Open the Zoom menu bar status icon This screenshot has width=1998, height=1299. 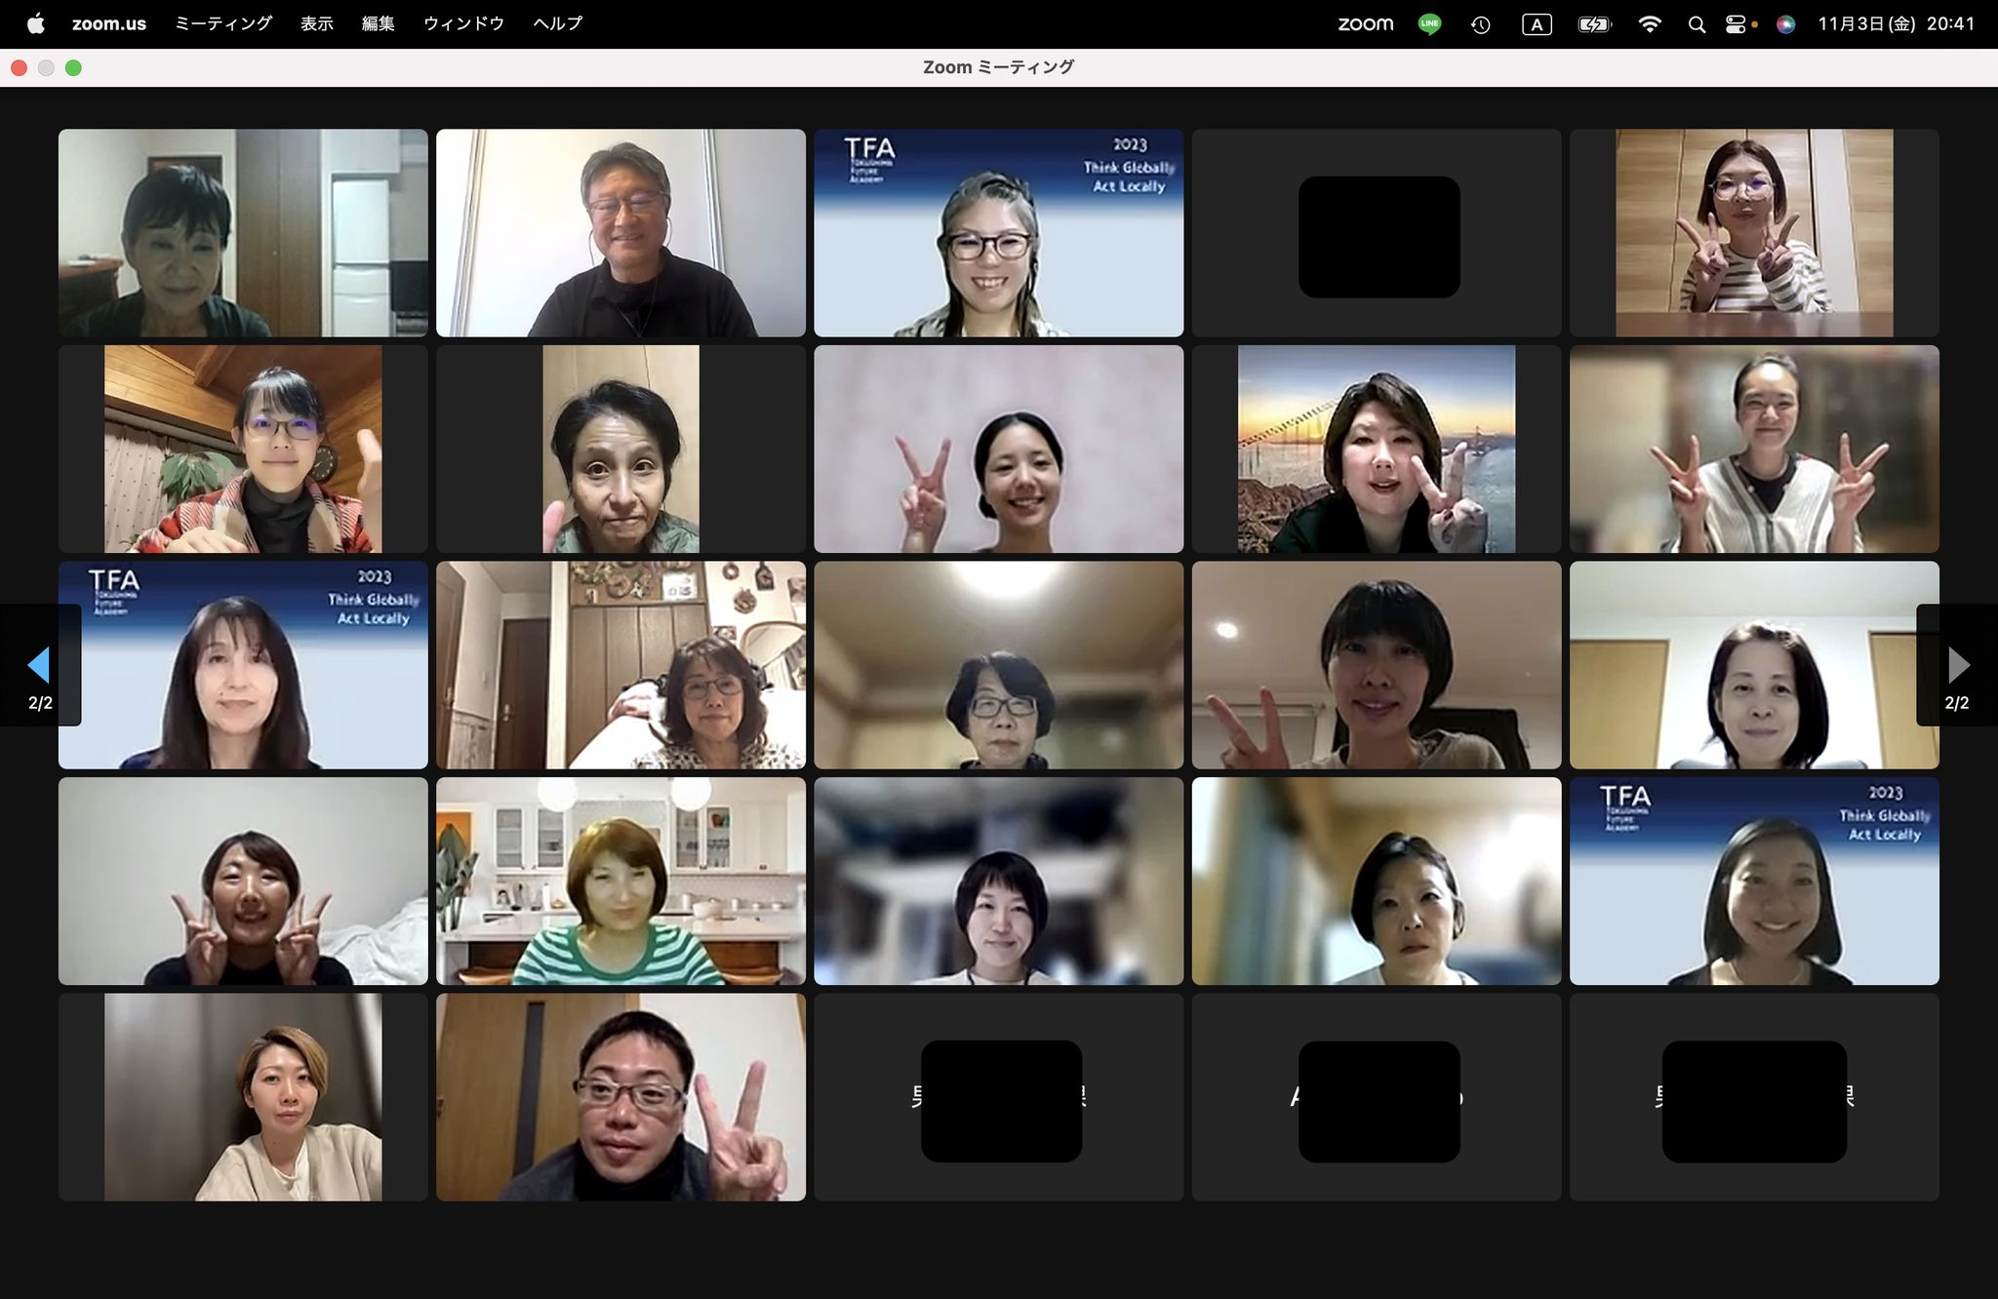pos(1365,24)
